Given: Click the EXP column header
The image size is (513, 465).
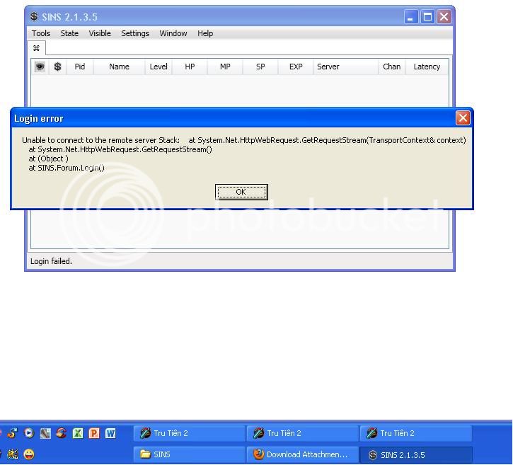Looking at the screenshot, I should point(296,67).
